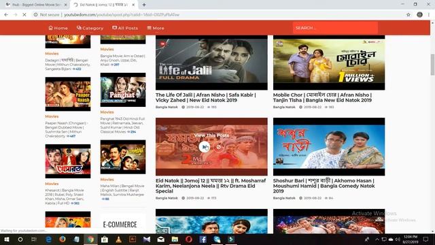
Task: Open Skype from the taskbar
Action: pyautogui.click(x=217, y=239)
